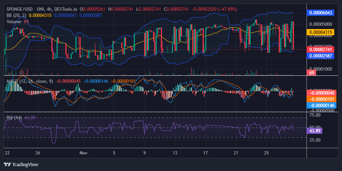Click the 0.00002587 lower band price tag
The height and width of the screenshot is (171, 342).
click(321, 56)
